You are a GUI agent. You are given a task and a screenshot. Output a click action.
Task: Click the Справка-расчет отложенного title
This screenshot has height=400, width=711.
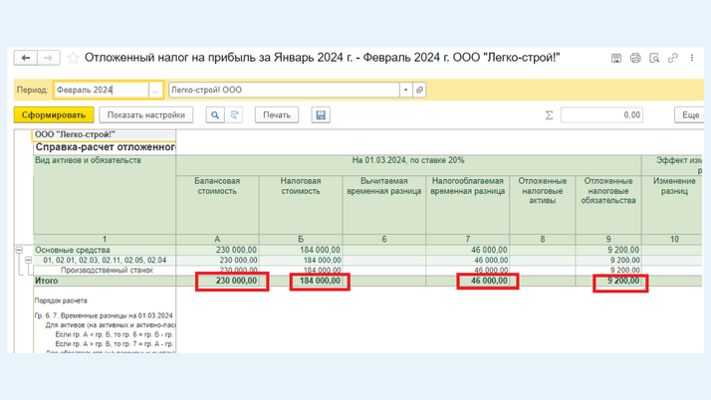[x=106, y=147]
